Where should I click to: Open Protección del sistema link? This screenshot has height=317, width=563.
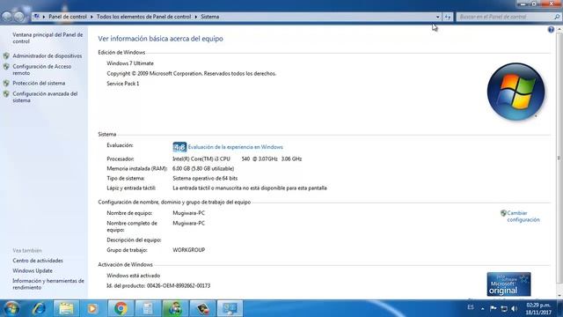(39, 83)
